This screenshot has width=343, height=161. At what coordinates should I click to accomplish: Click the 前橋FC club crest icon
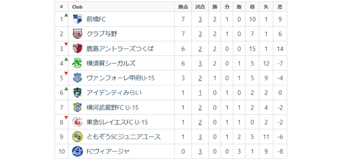click(78, 19)
